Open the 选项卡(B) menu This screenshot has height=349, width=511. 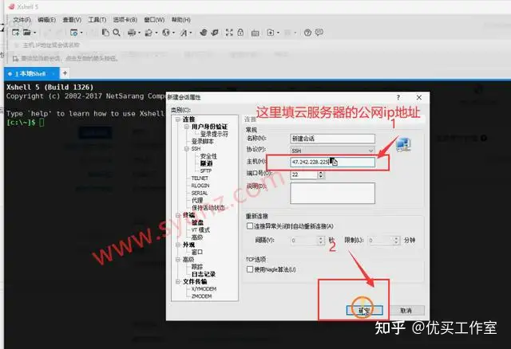125,20
